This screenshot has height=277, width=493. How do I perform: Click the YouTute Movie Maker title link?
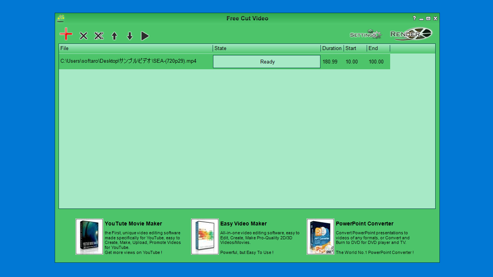click(133, 224)
